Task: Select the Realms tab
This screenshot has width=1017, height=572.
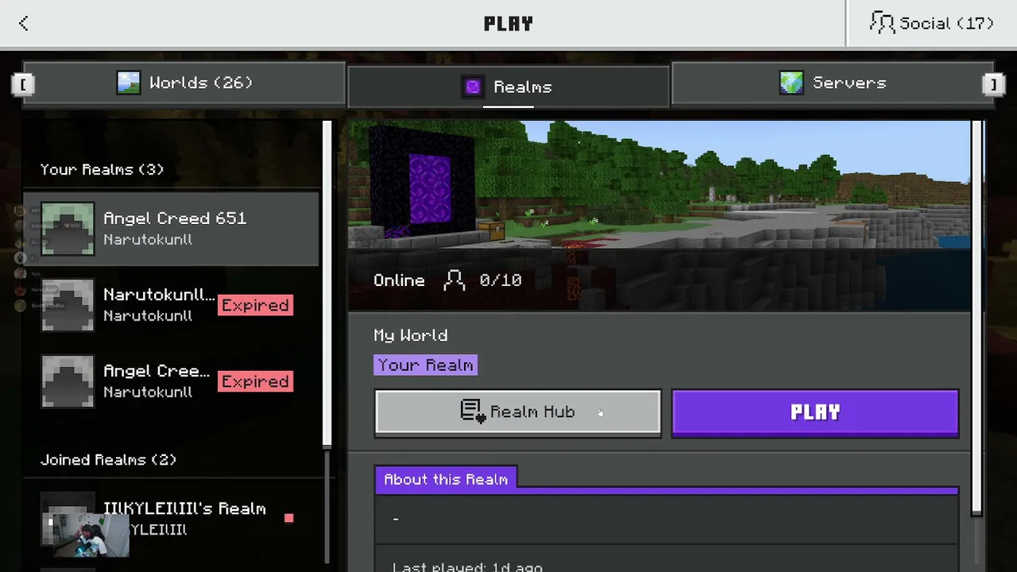Action: click(508, 87)
